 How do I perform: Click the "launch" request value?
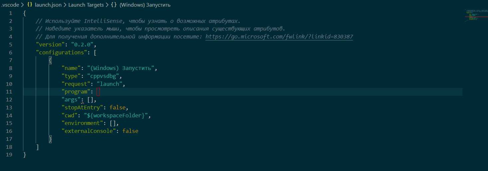pos(109,84)
